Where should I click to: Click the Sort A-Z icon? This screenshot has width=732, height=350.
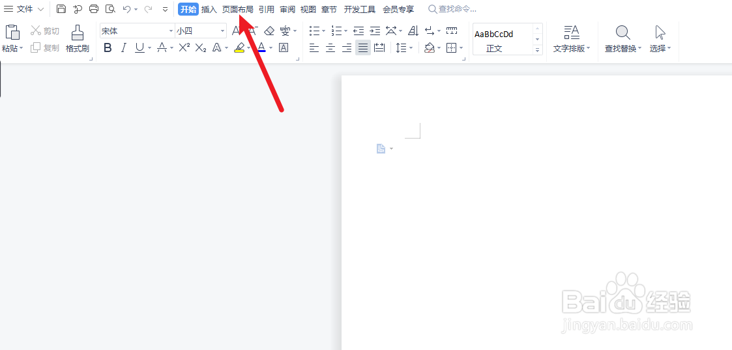[x=413, y=31]
